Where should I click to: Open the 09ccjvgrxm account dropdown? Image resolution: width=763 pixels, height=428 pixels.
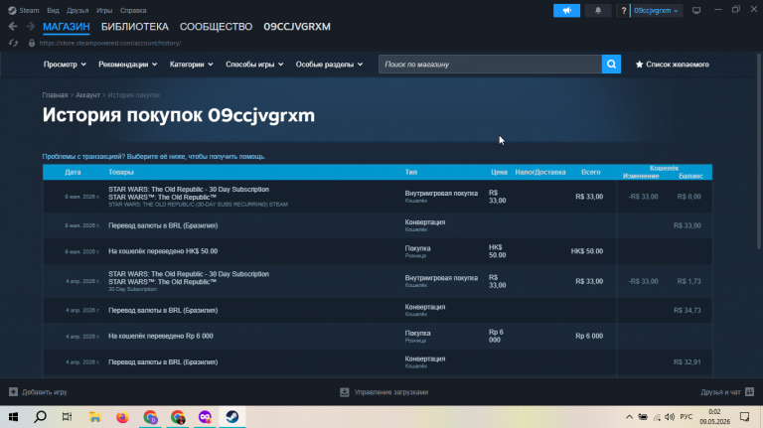656,10
